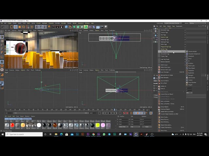Open the Render main menu

(x=74, y=23)
